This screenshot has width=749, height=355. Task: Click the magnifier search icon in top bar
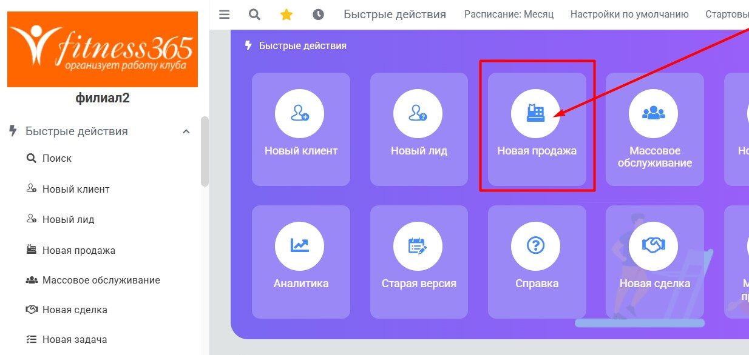tap(255, 15)
